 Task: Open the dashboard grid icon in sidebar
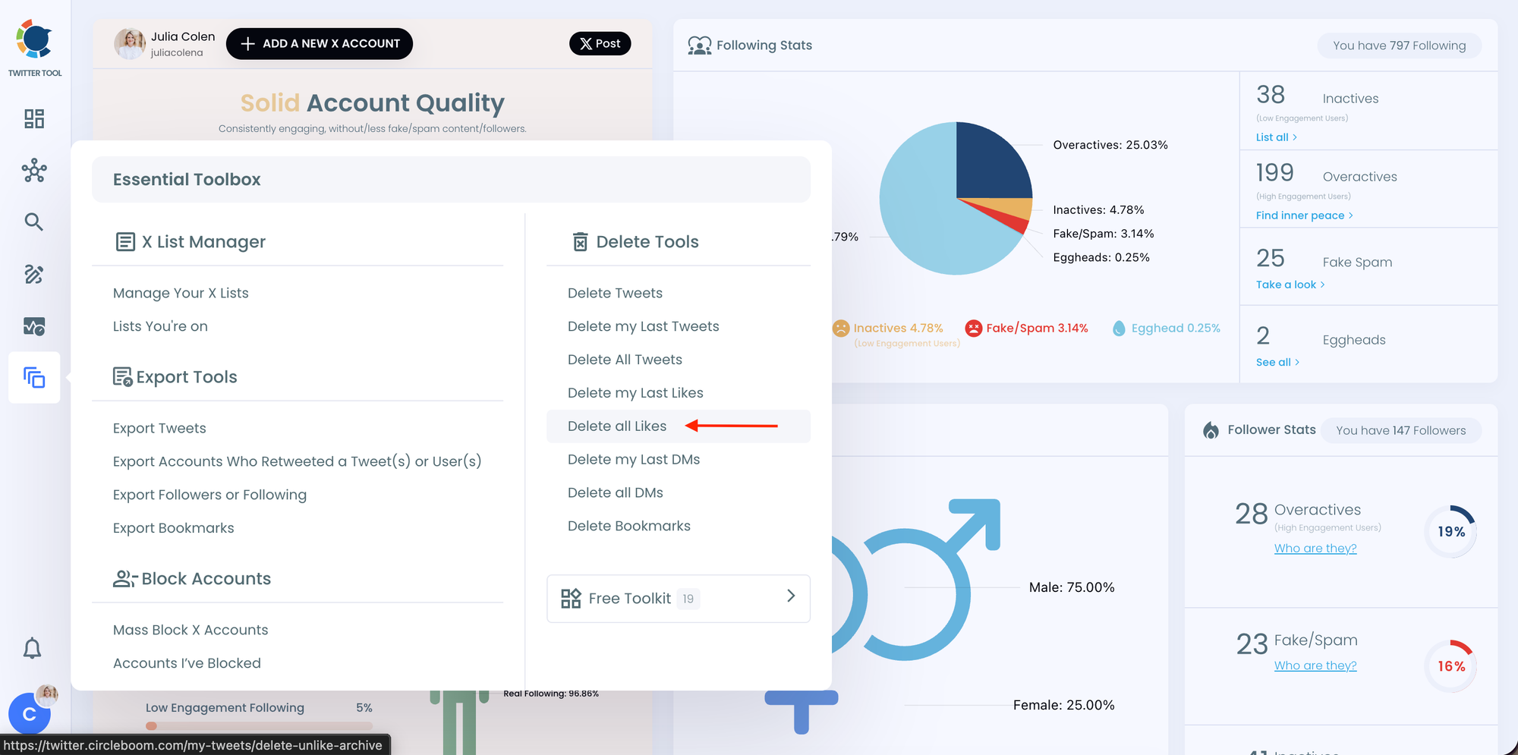[x=34, y=118]
